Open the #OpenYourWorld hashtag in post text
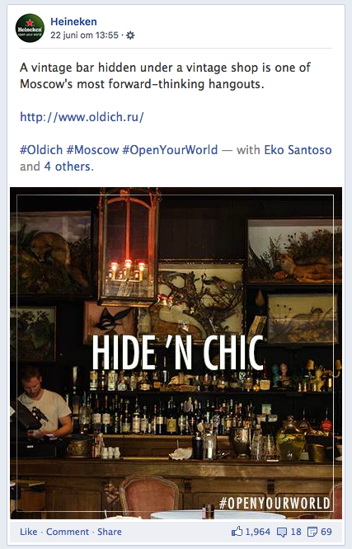The image size is (352, 549). (x=170, y=150)
